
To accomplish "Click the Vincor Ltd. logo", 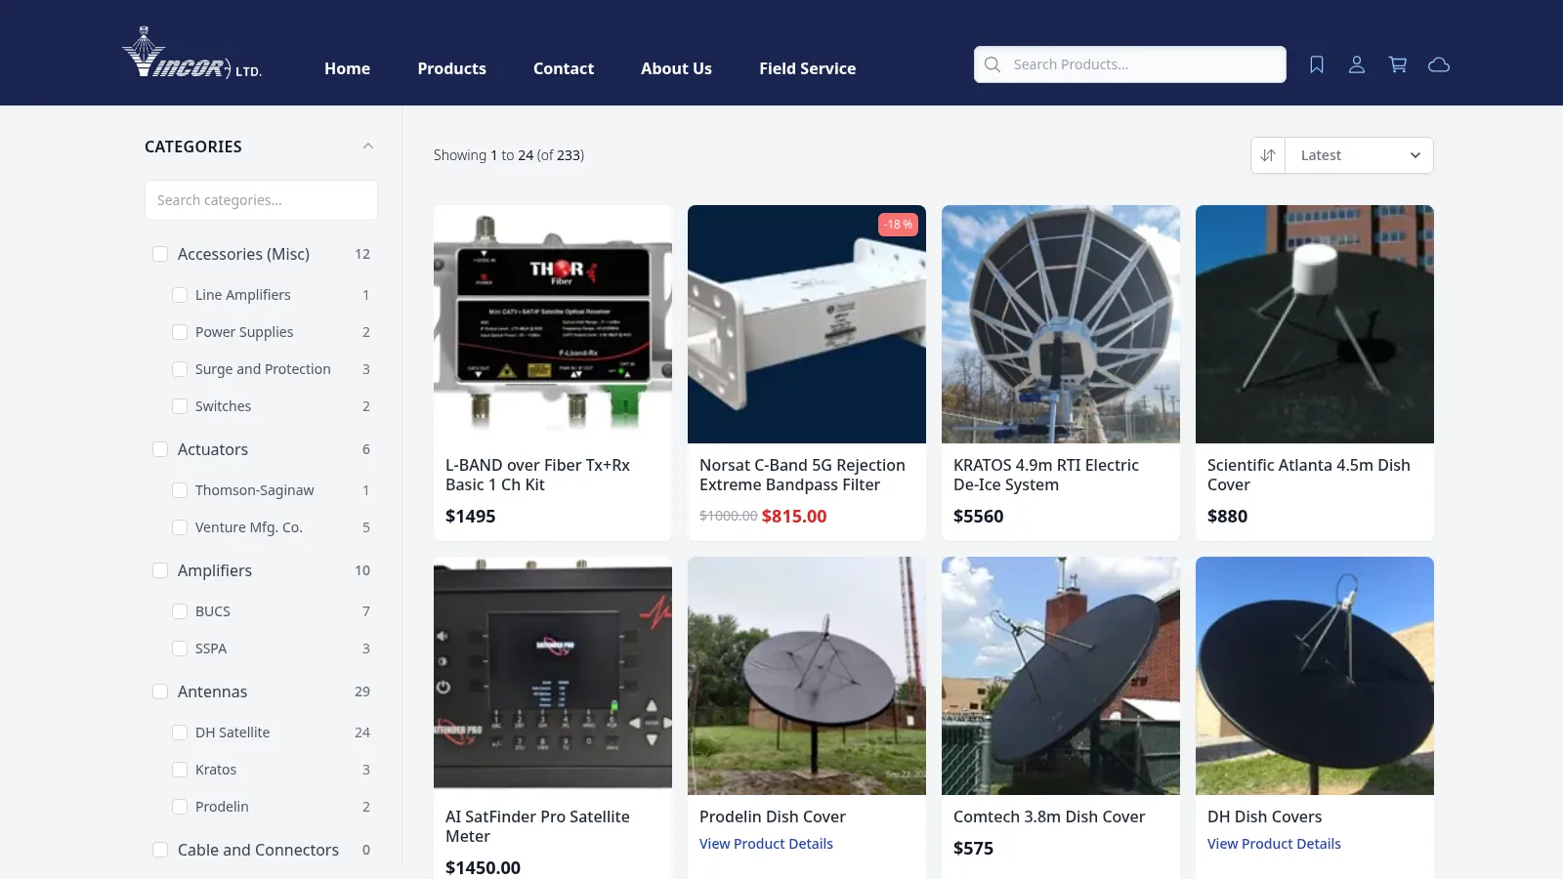I will 191,53.
